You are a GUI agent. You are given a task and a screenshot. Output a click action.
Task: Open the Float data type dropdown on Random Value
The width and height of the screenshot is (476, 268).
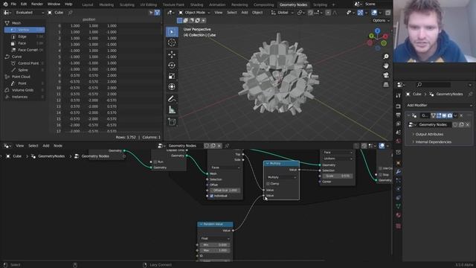215,238
